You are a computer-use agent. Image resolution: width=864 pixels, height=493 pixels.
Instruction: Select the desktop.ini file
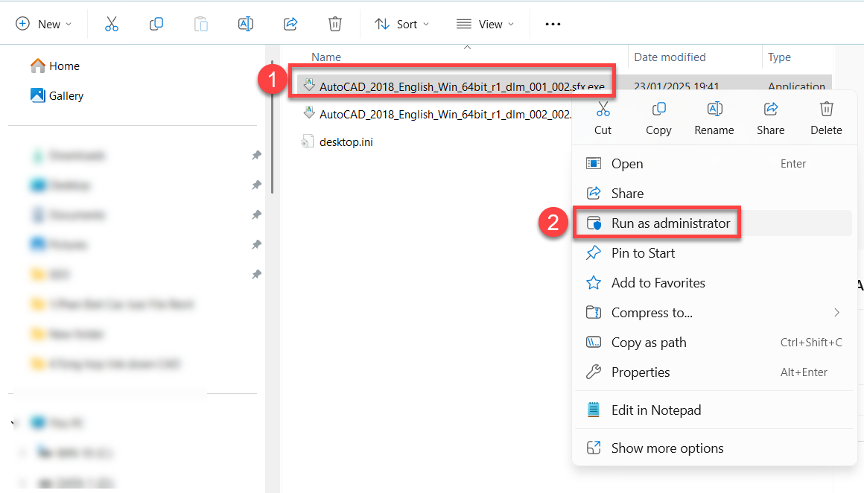coord(346,142)
